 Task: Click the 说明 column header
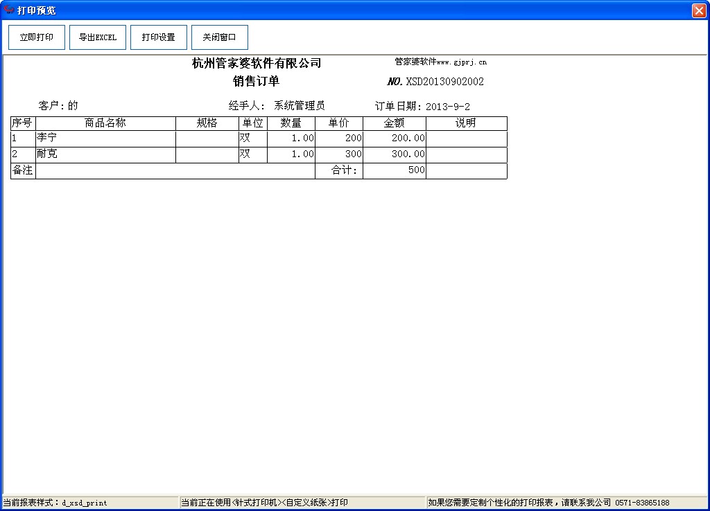pos(466,123)
